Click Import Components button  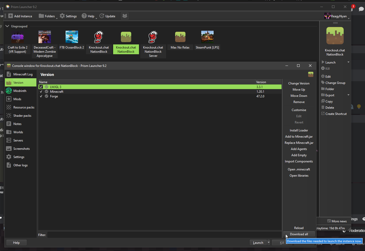point(299,161)
